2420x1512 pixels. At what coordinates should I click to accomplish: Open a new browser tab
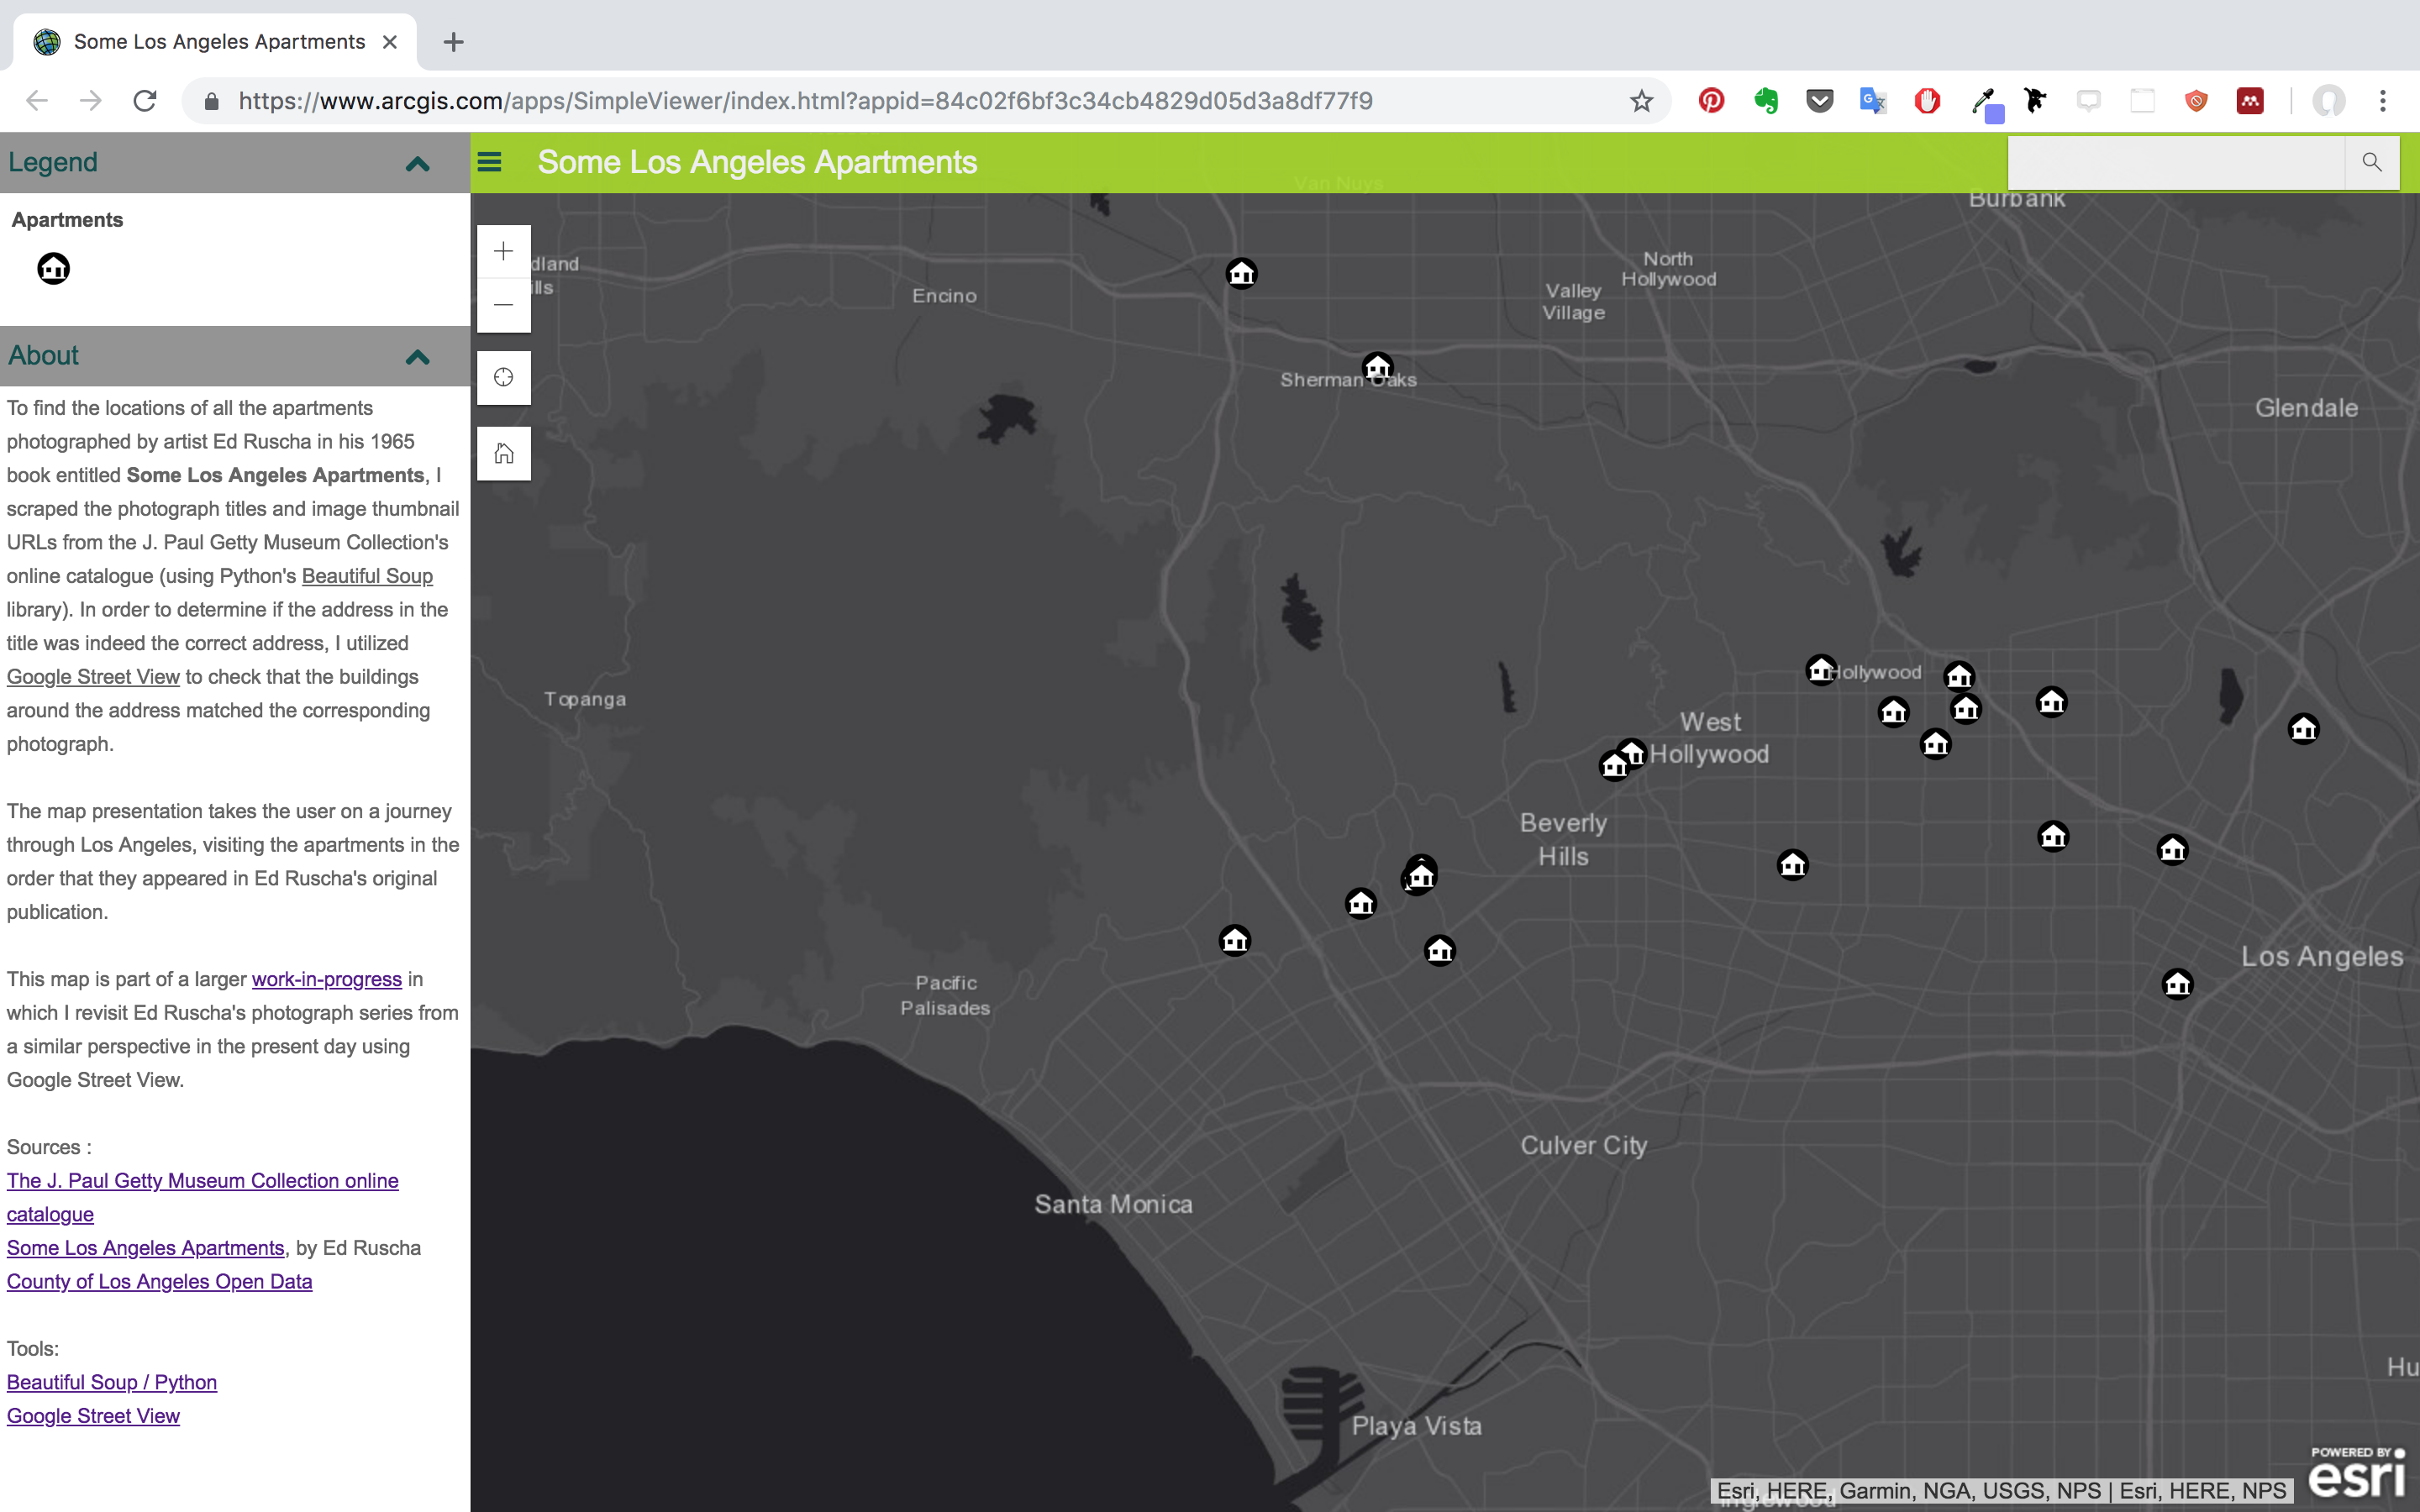(453, 42)
